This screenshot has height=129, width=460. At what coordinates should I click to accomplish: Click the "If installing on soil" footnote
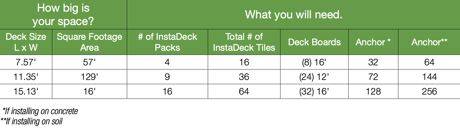point(32,121)
